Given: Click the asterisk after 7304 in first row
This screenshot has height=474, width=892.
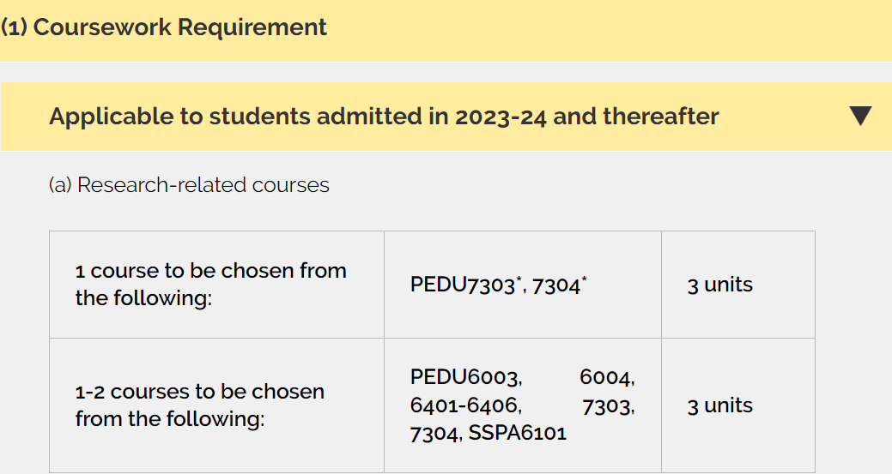Looking at the screenshot, I should pos(584,279).
